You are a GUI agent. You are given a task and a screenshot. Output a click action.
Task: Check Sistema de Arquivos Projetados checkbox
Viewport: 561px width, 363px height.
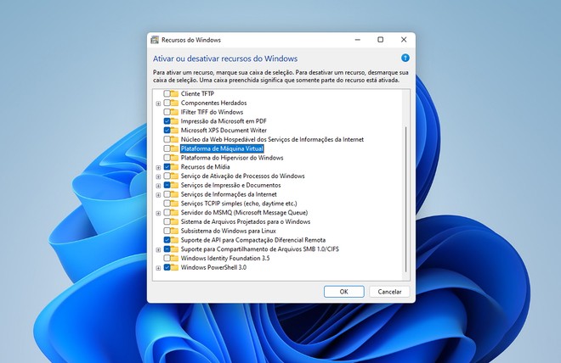click(x=167, y=221)
